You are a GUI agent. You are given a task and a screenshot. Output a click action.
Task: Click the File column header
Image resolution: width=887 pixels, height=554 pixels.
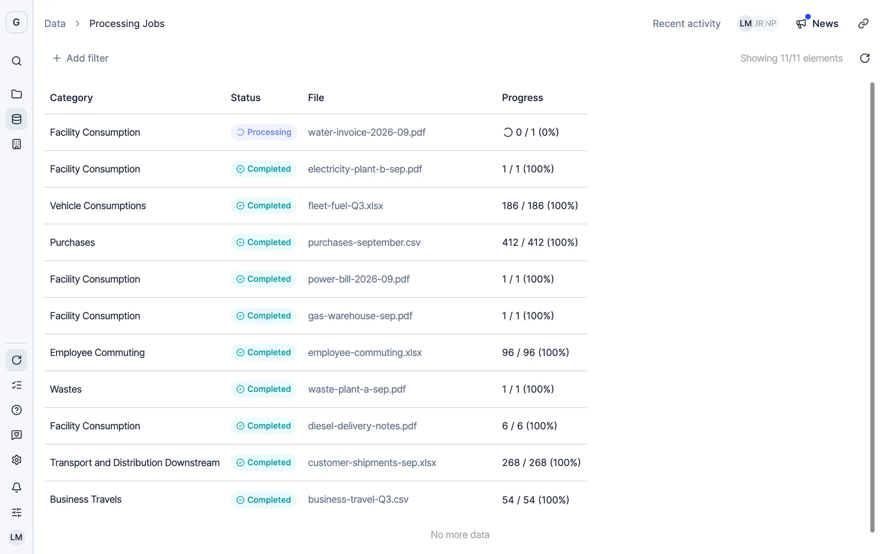tap(316, 98)
